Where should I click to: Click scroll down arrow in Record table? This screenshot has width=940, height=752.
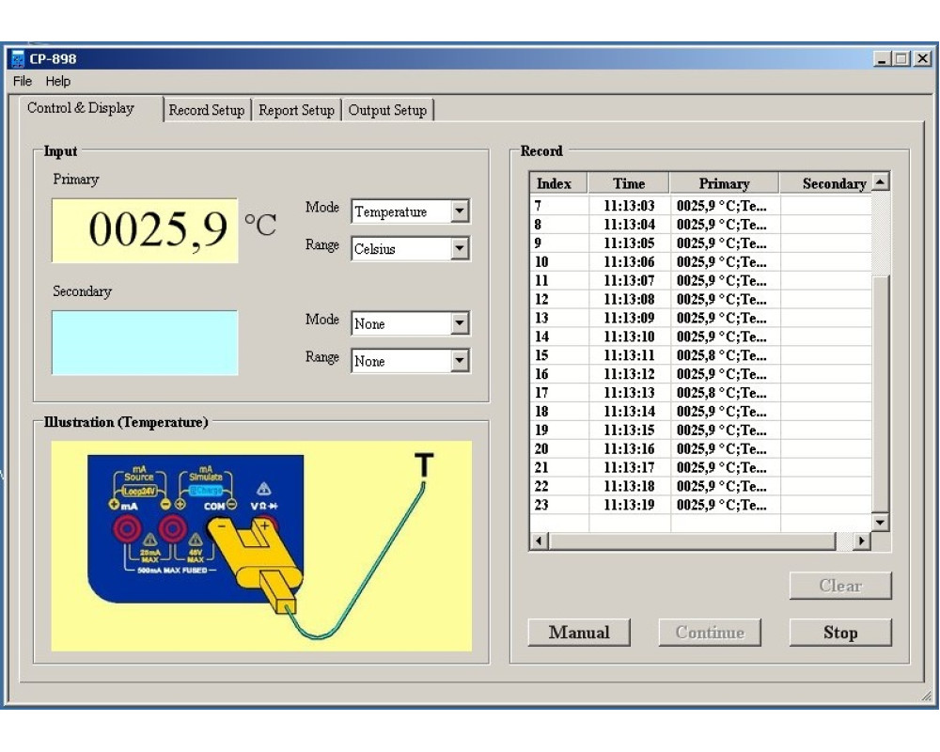(x=880, y=523)
